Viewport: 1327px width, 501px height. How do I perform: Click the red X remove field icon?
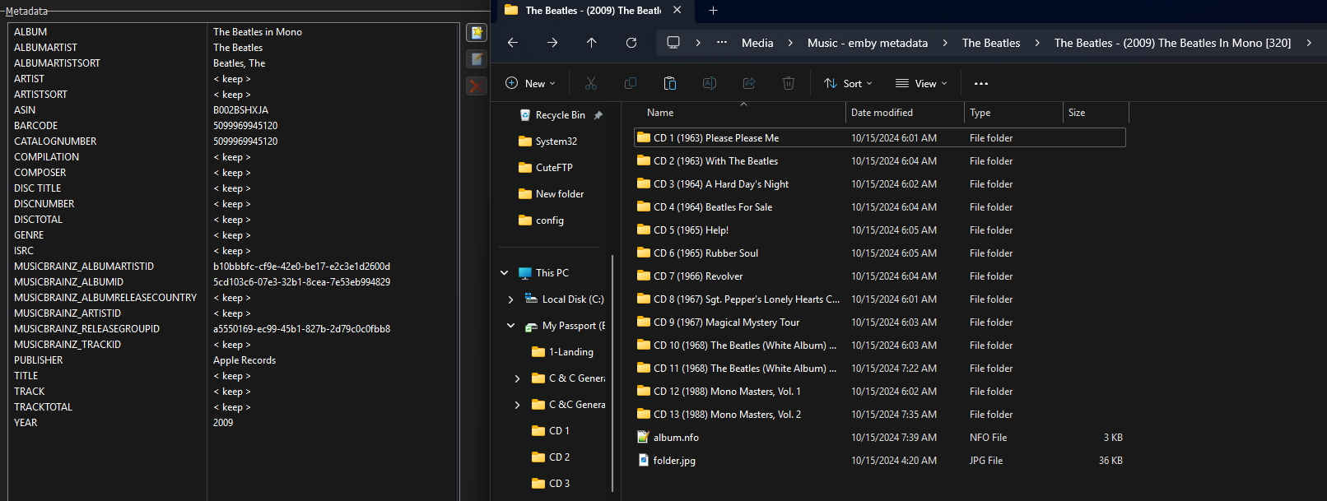point(476,86)
